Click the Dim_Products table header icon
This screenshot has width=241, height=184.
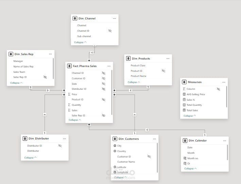click(128, 58)
